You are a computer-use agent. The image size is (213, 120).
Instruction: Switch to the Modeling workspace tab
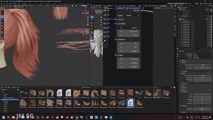coord(29,4)
